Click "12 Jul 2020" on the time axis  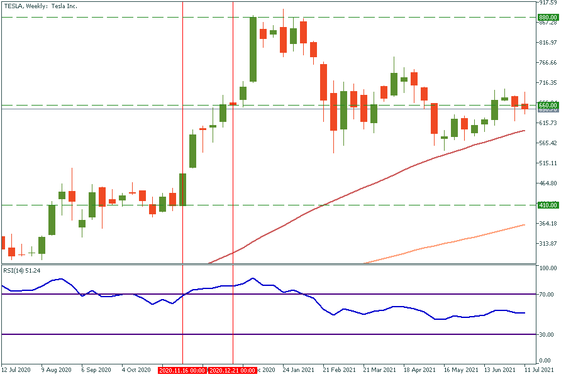(16, 371)
